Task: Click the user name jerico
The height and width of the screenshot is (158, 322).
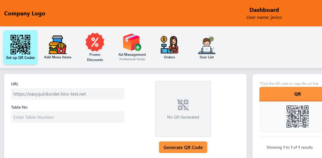Action: pyautogui.click(x=264, y=18)
